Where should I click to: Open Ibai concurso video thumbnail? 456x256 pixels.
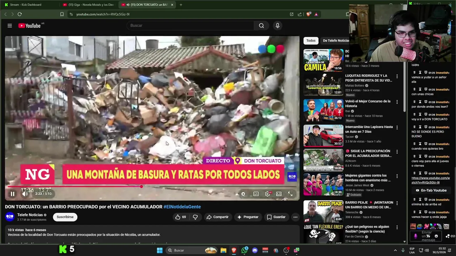pos(323,110)
